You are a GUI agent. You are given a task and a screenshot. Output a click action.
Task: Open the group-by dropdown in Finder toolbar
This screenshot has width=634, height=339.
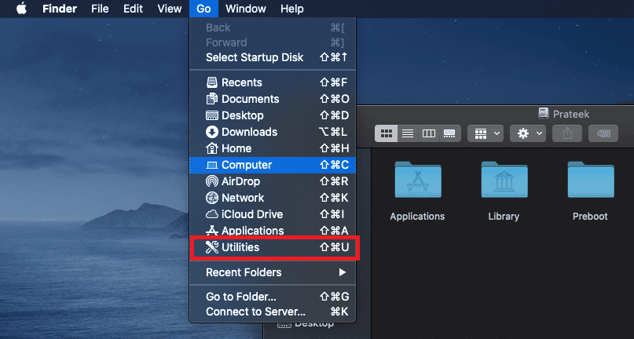click(486, 133)
